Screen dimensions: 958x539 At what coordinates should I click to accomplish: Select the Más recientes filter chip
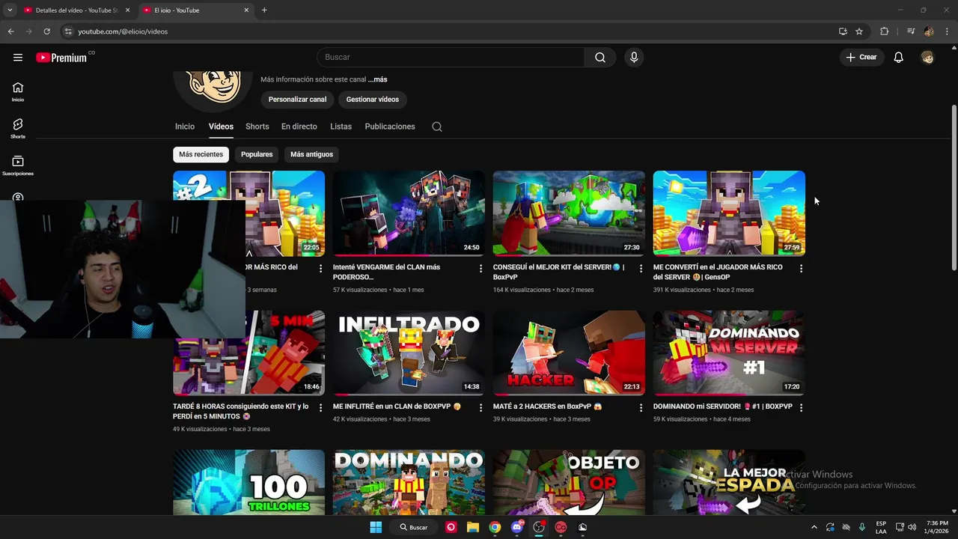pyautogui.click(x=201, y=154)
